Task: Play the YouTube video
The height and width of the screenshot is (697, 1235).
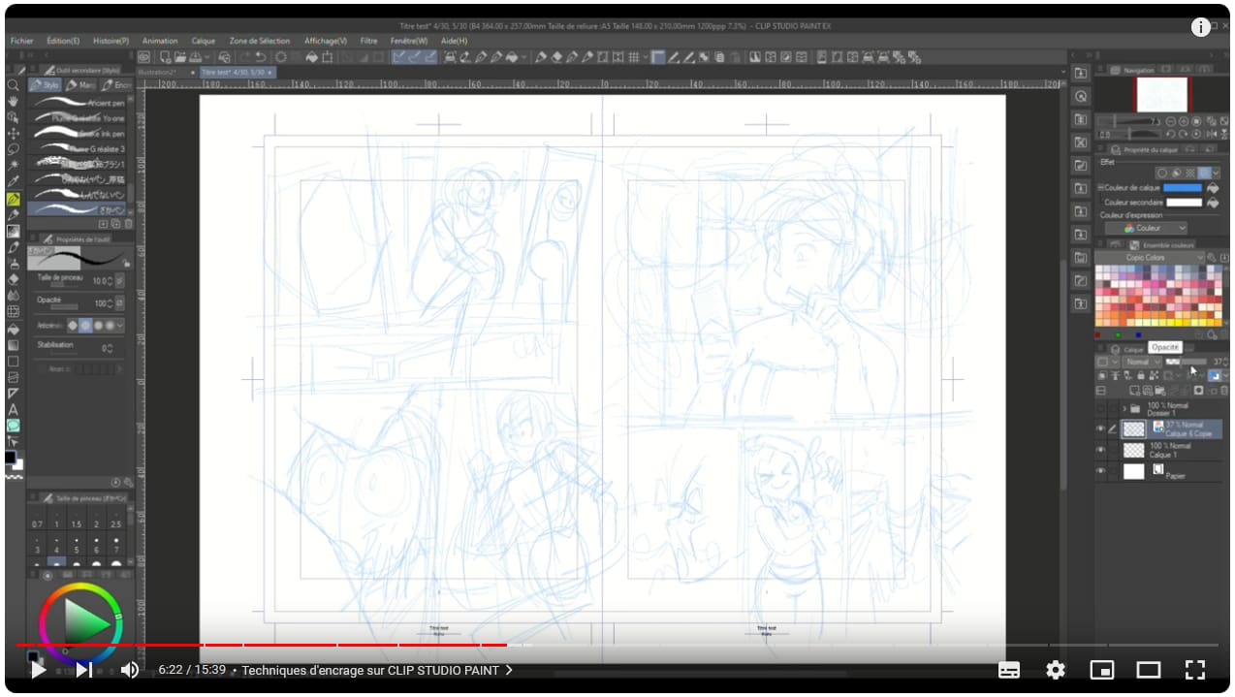Action: [38, 670]
